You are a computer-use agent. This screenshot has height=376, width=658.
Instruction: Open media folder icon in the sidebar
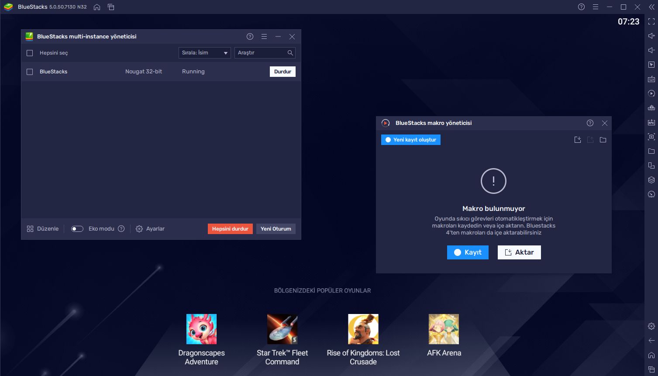[x=651, y=151]
